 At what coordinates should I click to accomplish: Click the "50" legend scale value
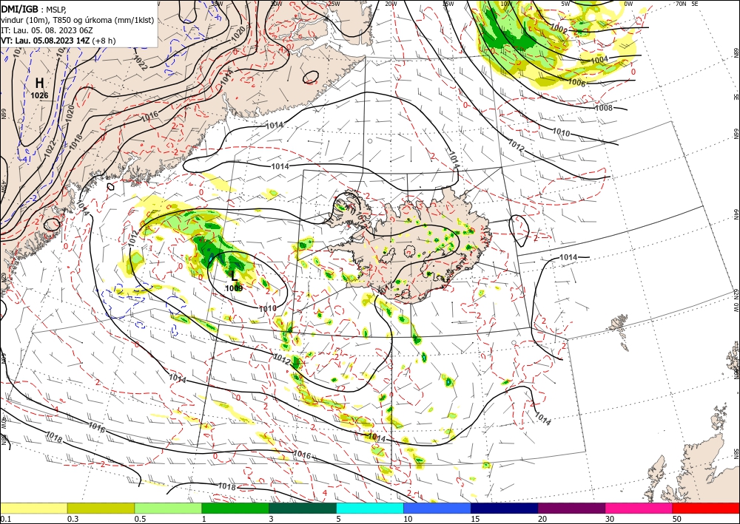(677, 519)
